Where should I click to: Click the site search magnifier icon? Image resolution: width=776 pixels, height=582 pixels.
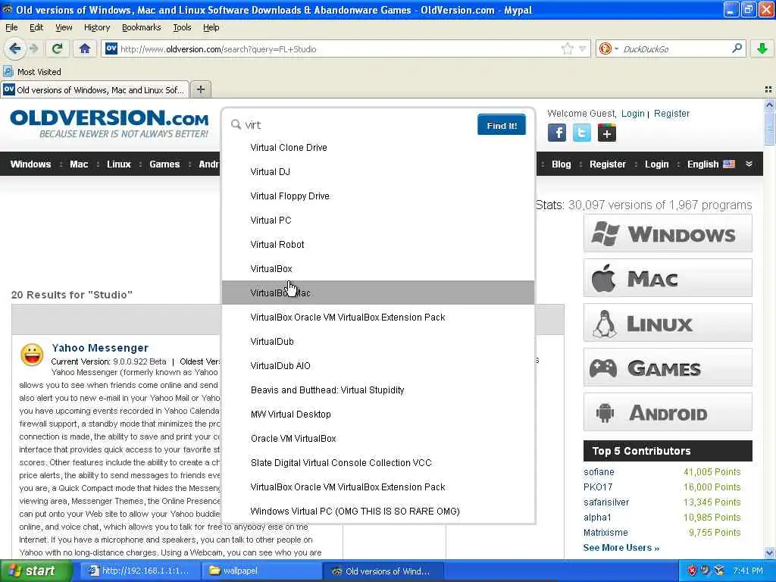[236, 124]
